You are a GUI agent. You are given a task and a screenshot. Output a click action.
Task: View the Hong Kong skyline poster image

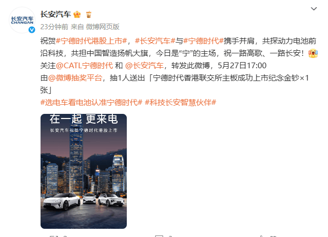pyautogui.click(x=84, y=171)
